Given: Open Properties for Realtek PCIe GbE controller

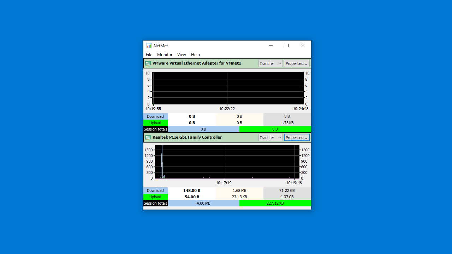Looking at the screenshot, I should click(297, 138).
